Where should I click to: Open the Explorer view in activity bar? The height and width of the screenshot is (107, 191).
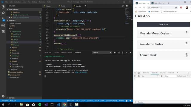tap(3, 7)
